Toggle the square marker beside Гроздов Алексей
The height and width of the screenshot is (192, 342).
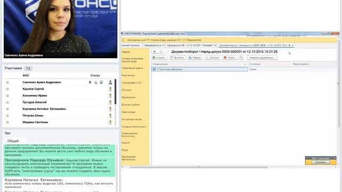coord(7,102)
